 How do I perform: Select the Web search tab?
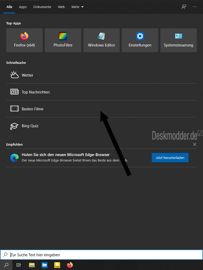click(x=61, y=7)
